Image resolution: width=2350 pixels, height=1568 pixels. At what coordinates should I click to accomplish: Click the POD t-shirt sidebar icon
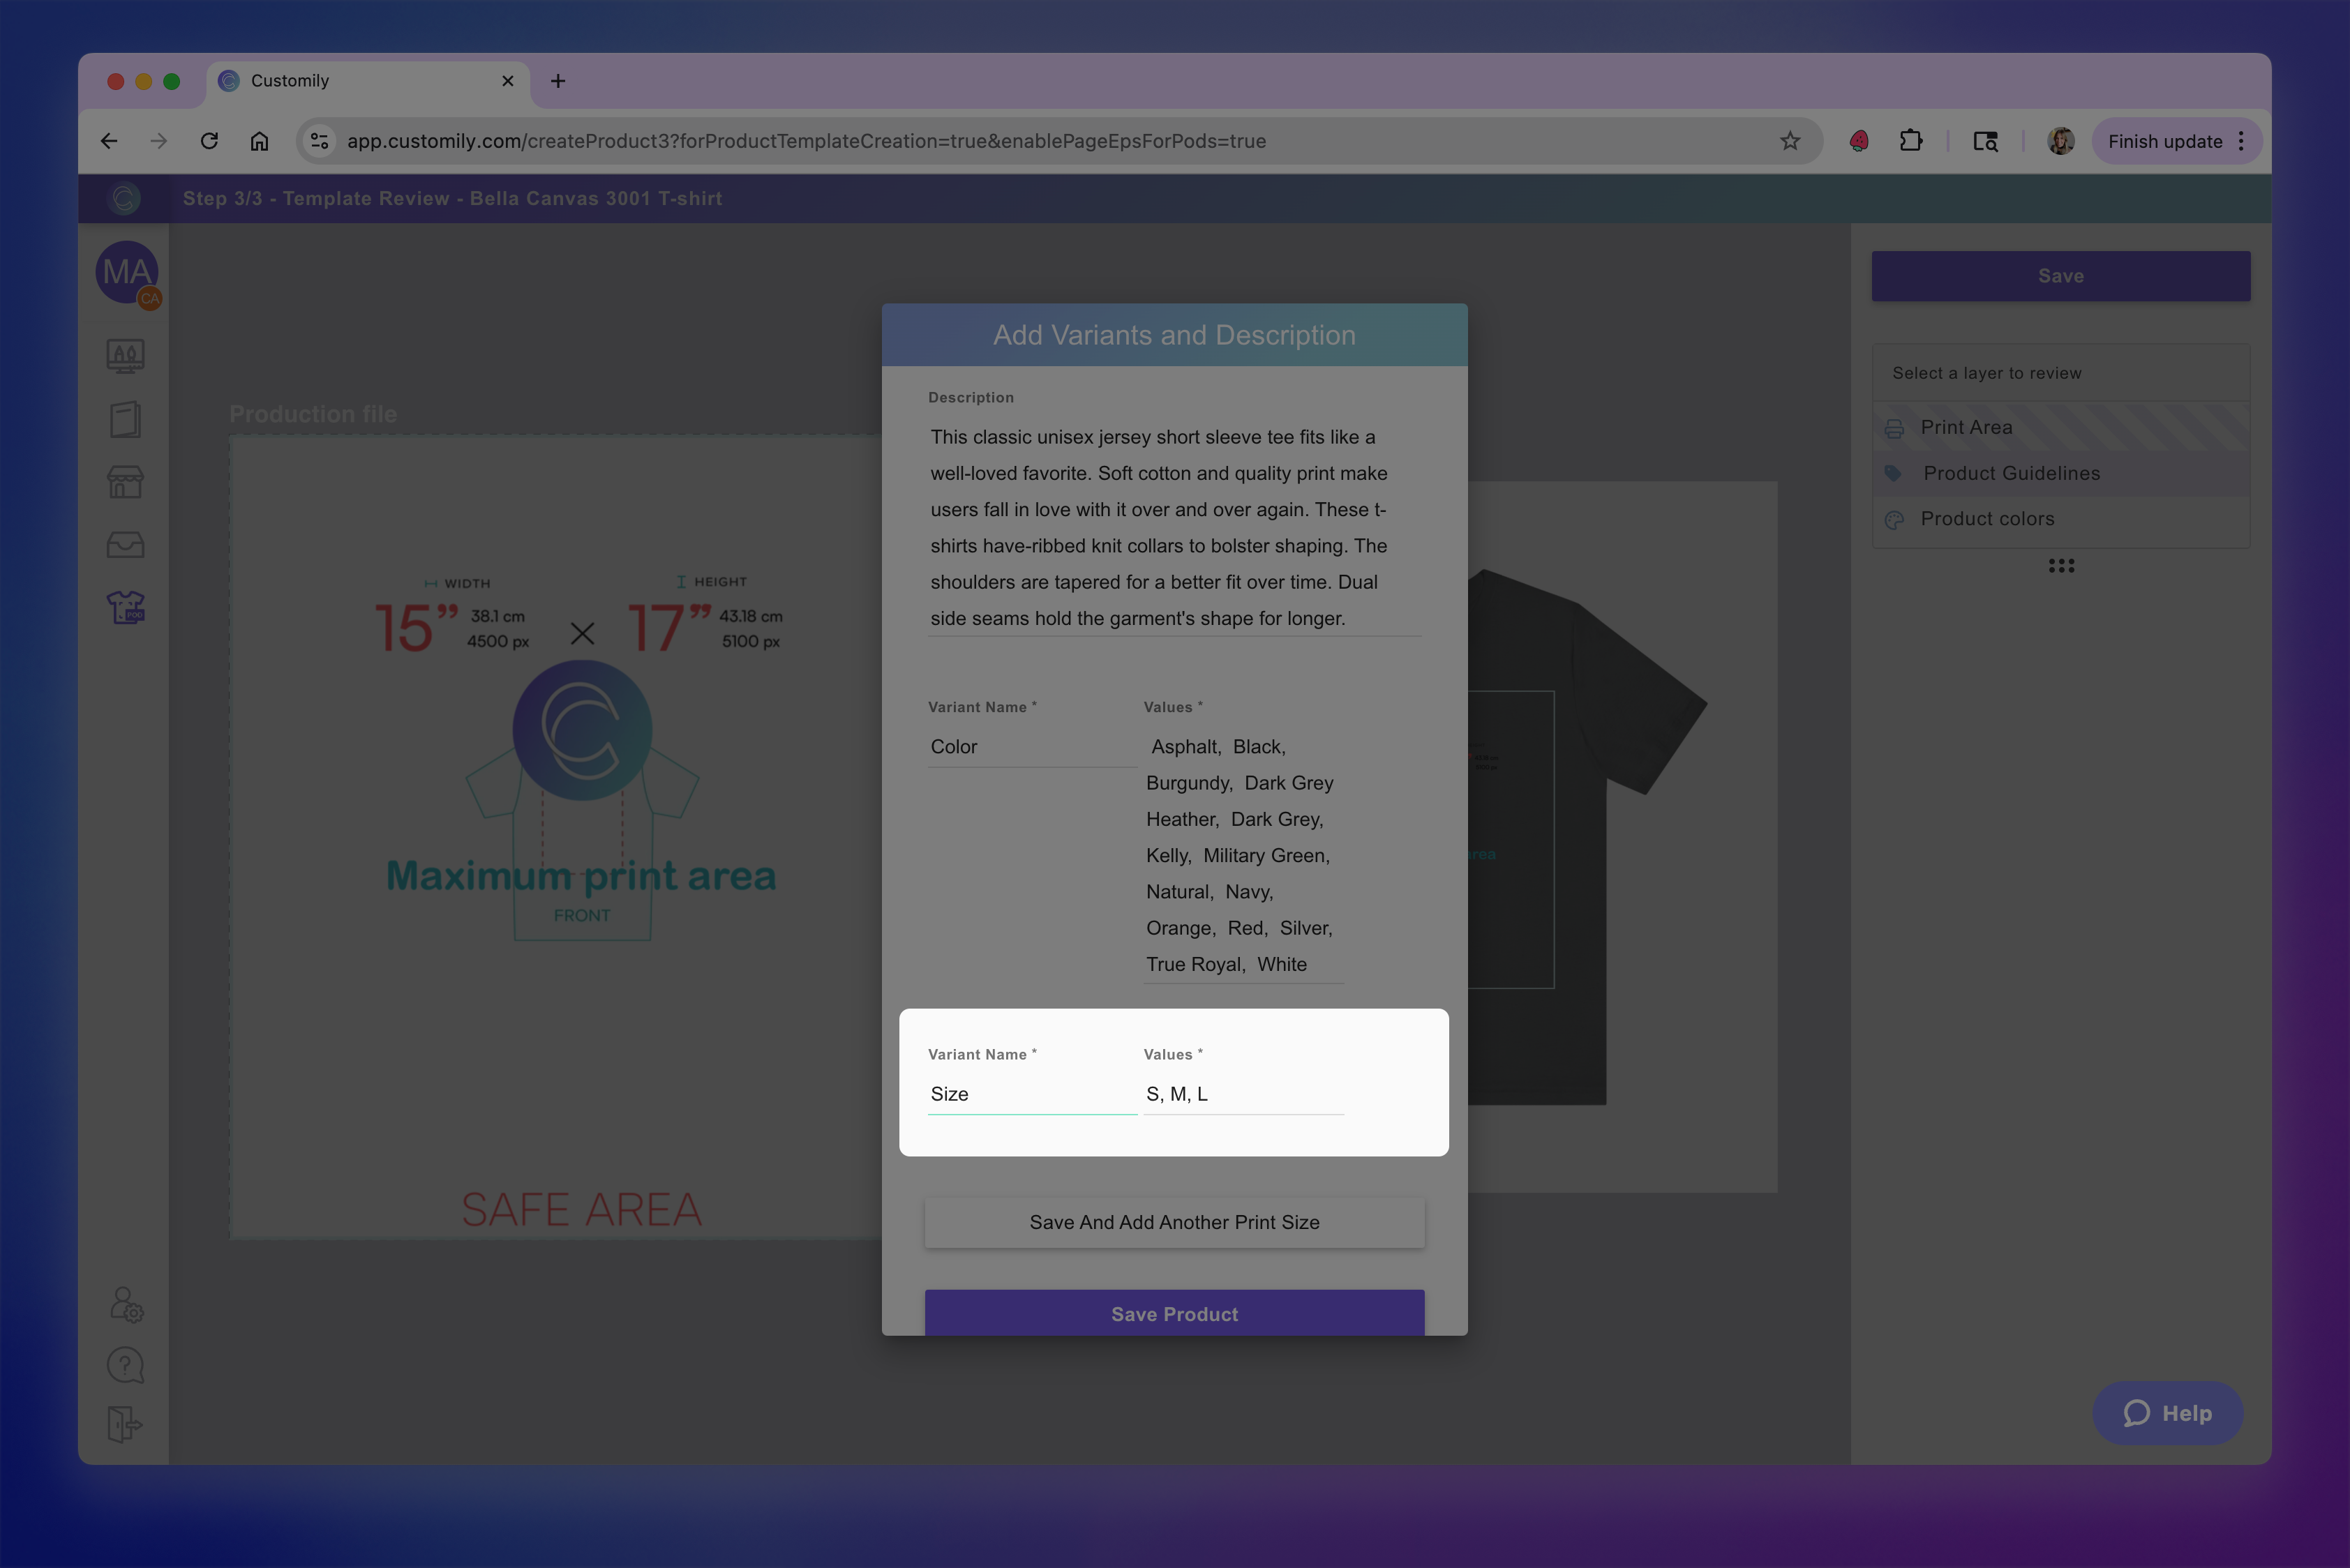pos(125,607)
